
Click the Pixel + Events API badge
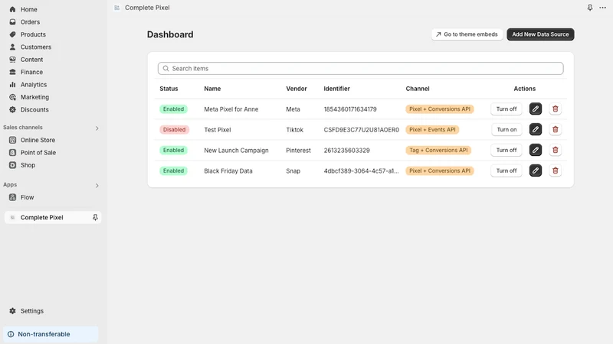pos(432,129)
